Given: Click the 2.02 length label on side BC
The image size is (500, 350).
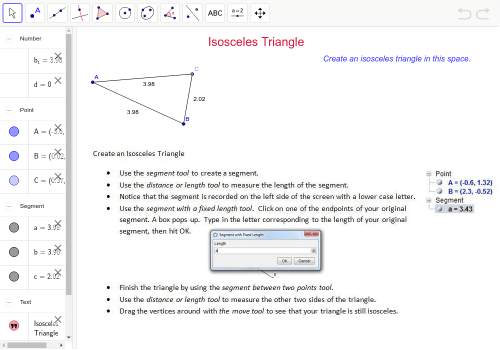Looking at the screenshot, I should 199,99.
